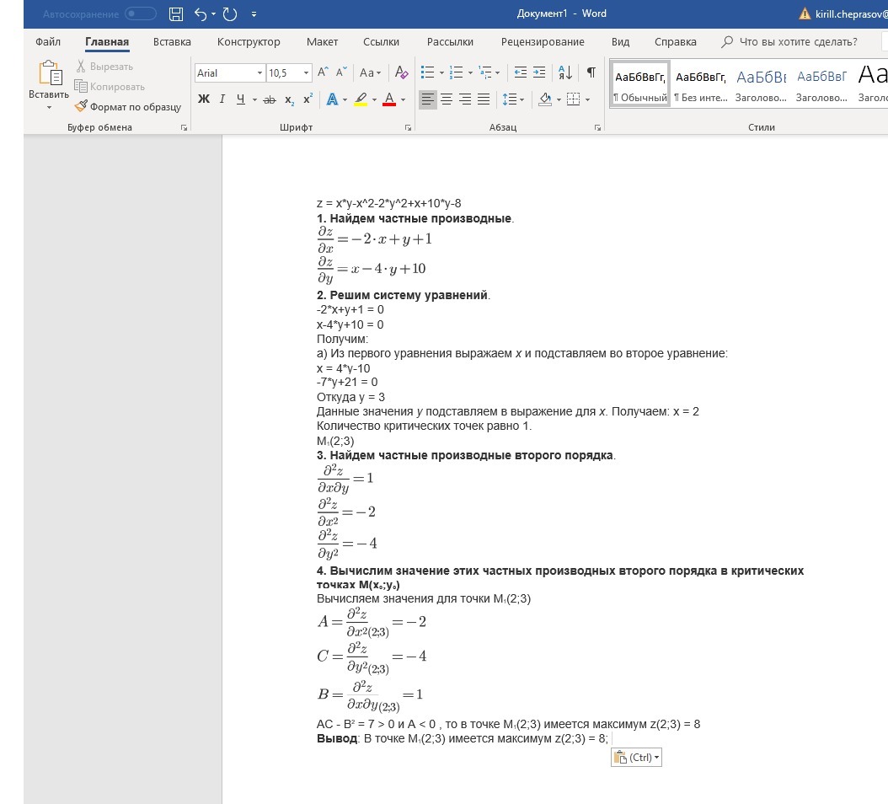The image size is (888, 804).
Task: Click the Undo arrow icon
Action: pyautogui.click(x=201, y=14)
